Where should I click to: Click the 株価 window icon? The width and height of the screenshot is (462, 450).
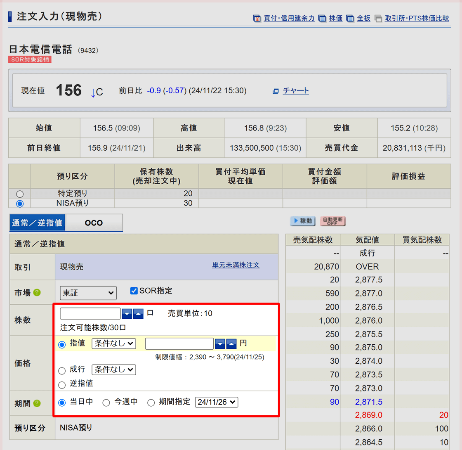pyautogui.click(x=322, y=19)
